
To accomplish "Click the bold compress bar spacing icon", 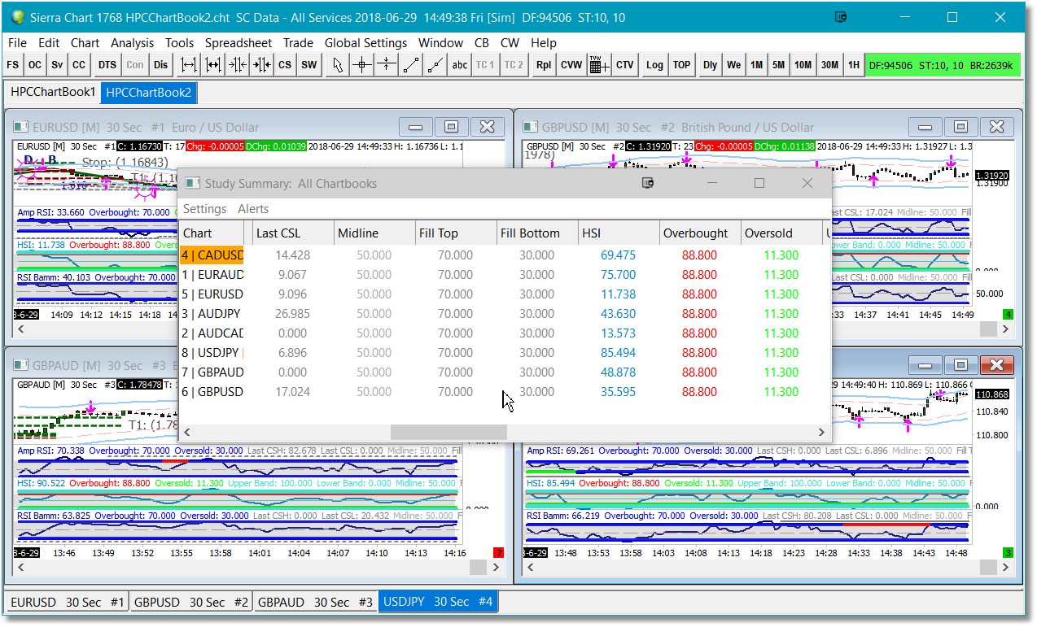I will pyautogui.click(x=262, y=65).
